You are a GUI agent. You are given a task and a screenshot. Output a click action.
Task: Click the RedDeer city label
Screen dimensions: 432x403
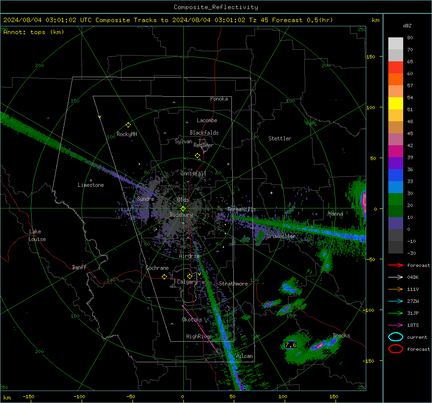tap(204, 145)
